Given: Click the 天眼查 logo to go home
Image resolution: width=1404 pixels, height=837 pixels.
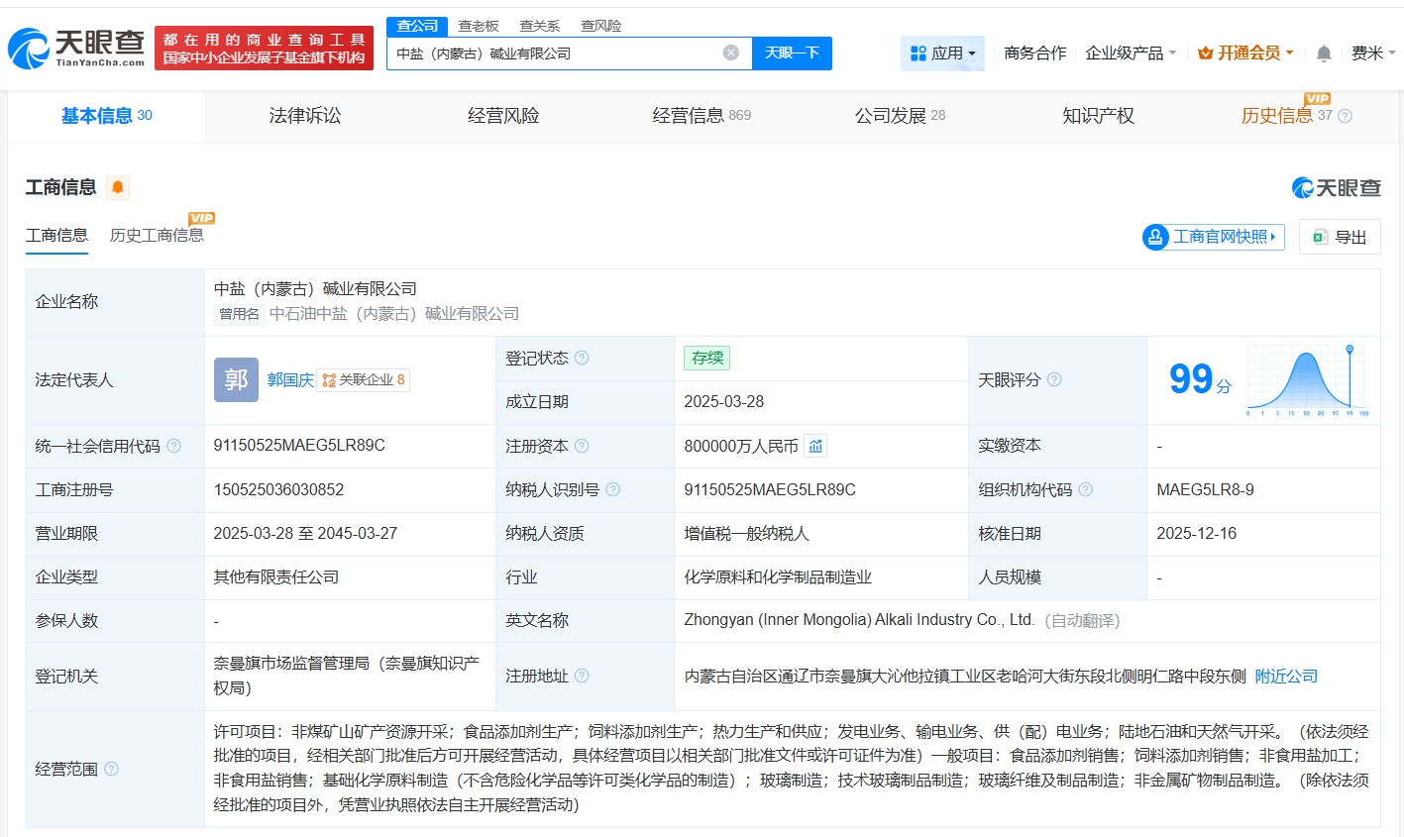Looking at the screenshot, I should coord(77,48).
